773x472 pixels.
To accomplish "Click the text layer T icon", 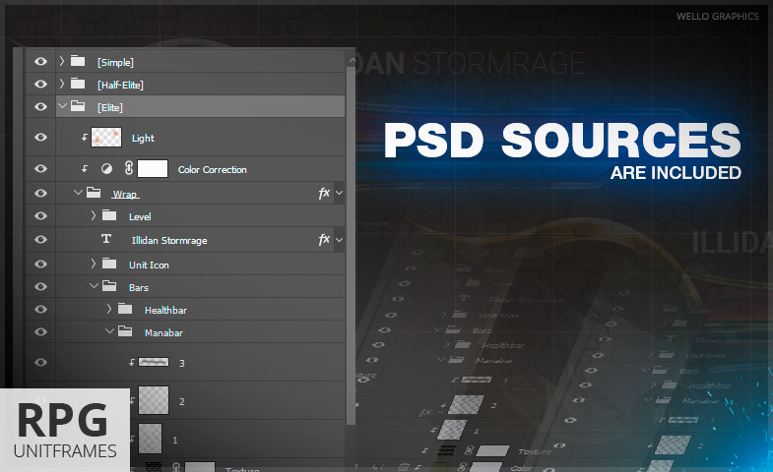I will tap(106, 239).
